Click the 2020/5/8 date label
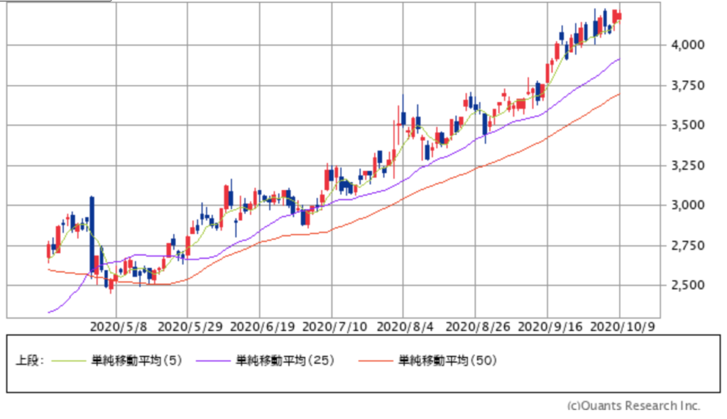The height and width of the screenshot is (419, 727). [119, 327]
